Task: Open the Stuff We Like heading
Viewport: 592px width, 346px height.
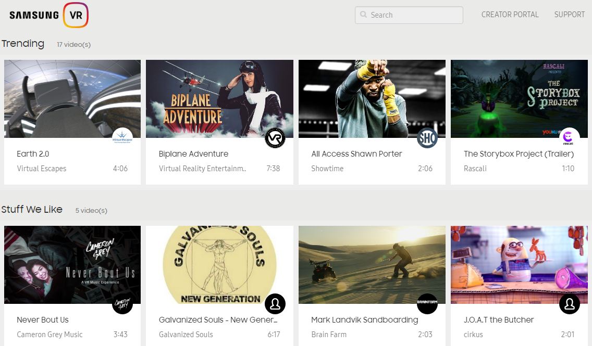Action: 32,210
